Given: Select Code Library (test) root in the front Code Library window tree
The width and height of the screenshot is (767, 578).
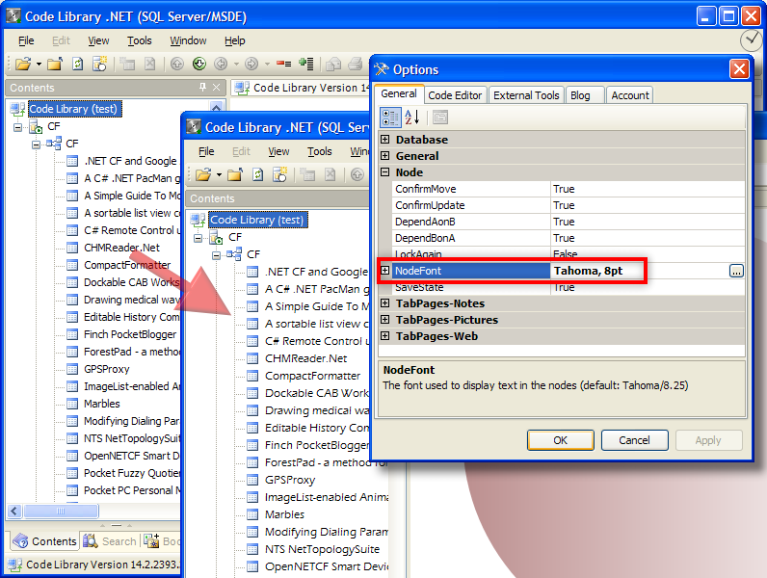Looking at the screenshot, I should 257,220.
